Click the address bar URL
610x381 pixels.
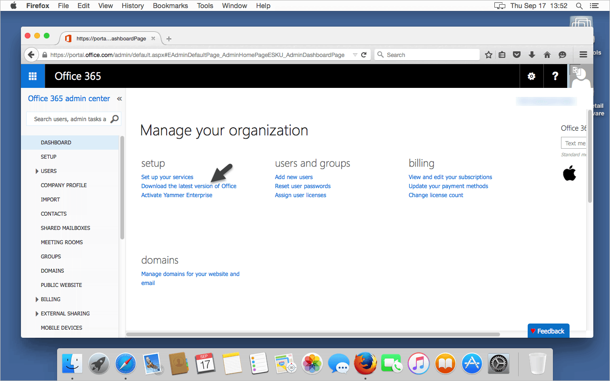pos(197,55)
